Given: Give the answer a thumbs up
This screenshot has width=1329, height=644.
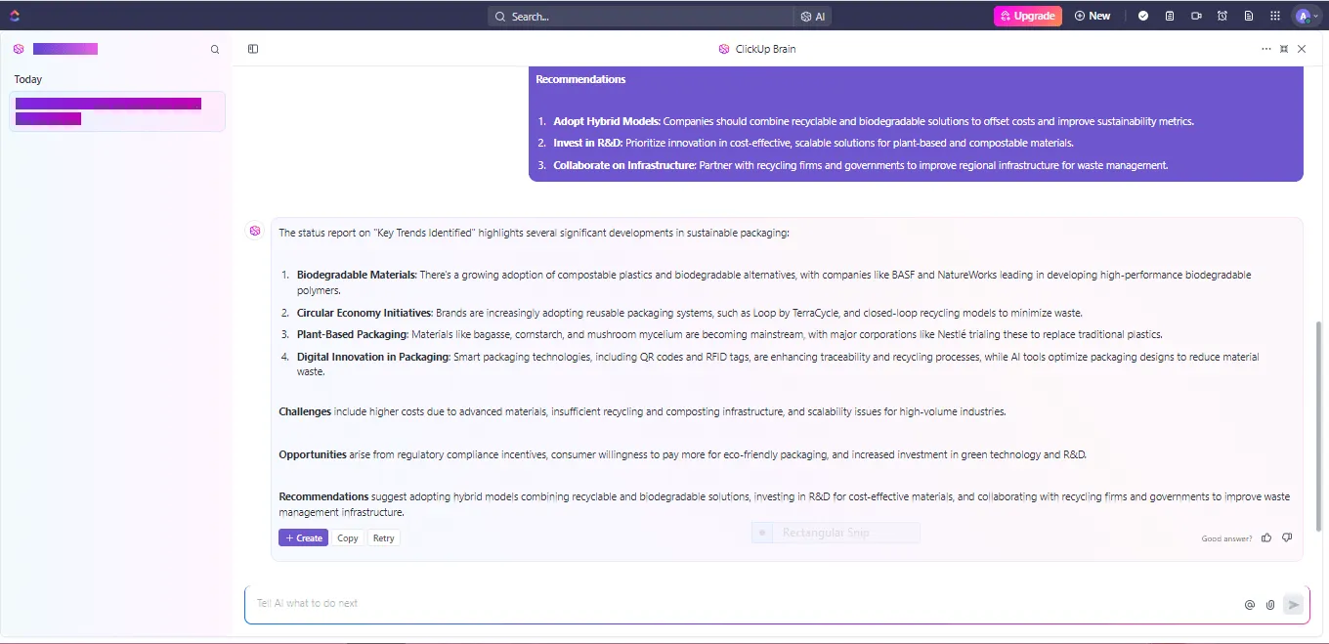Looking at the screenshot, I should [x=1266, y=537].
